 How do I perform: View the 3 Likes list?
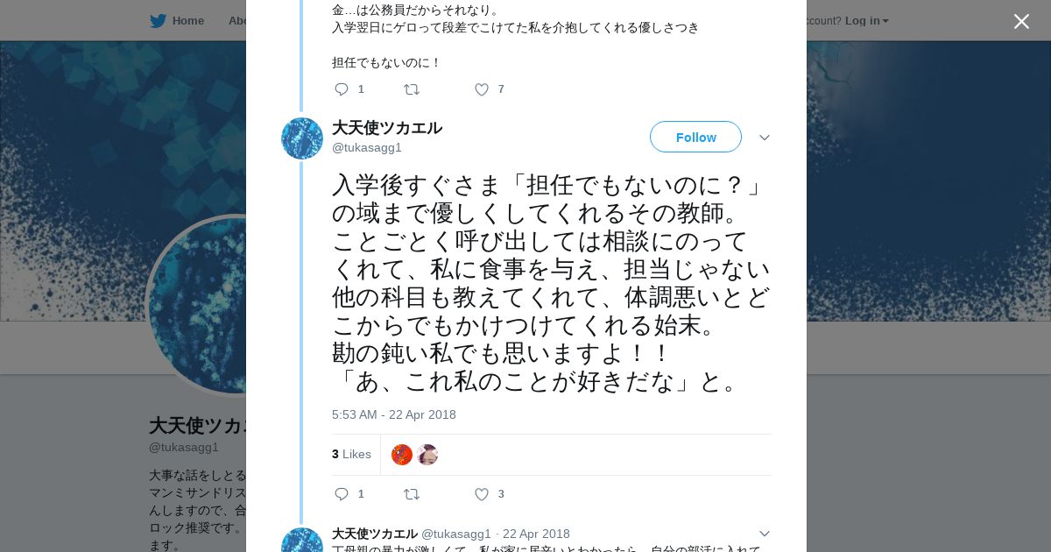351,454
